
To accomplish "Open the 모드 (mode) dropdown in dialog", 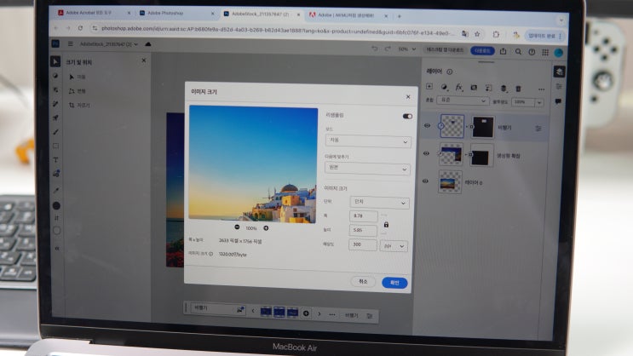I will 368,141.
